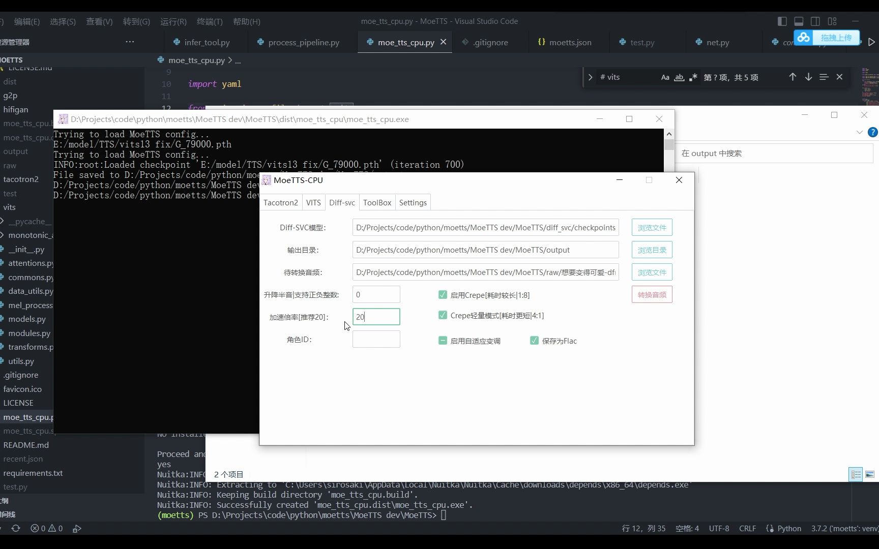Click the 角色ID input field

coord(376,339)
